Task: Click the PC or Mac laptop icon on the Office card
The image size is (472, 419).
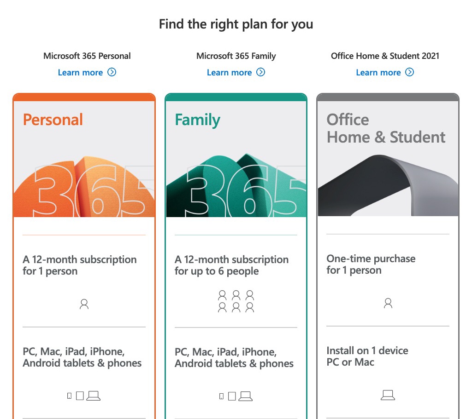Action: click(388, 394)
